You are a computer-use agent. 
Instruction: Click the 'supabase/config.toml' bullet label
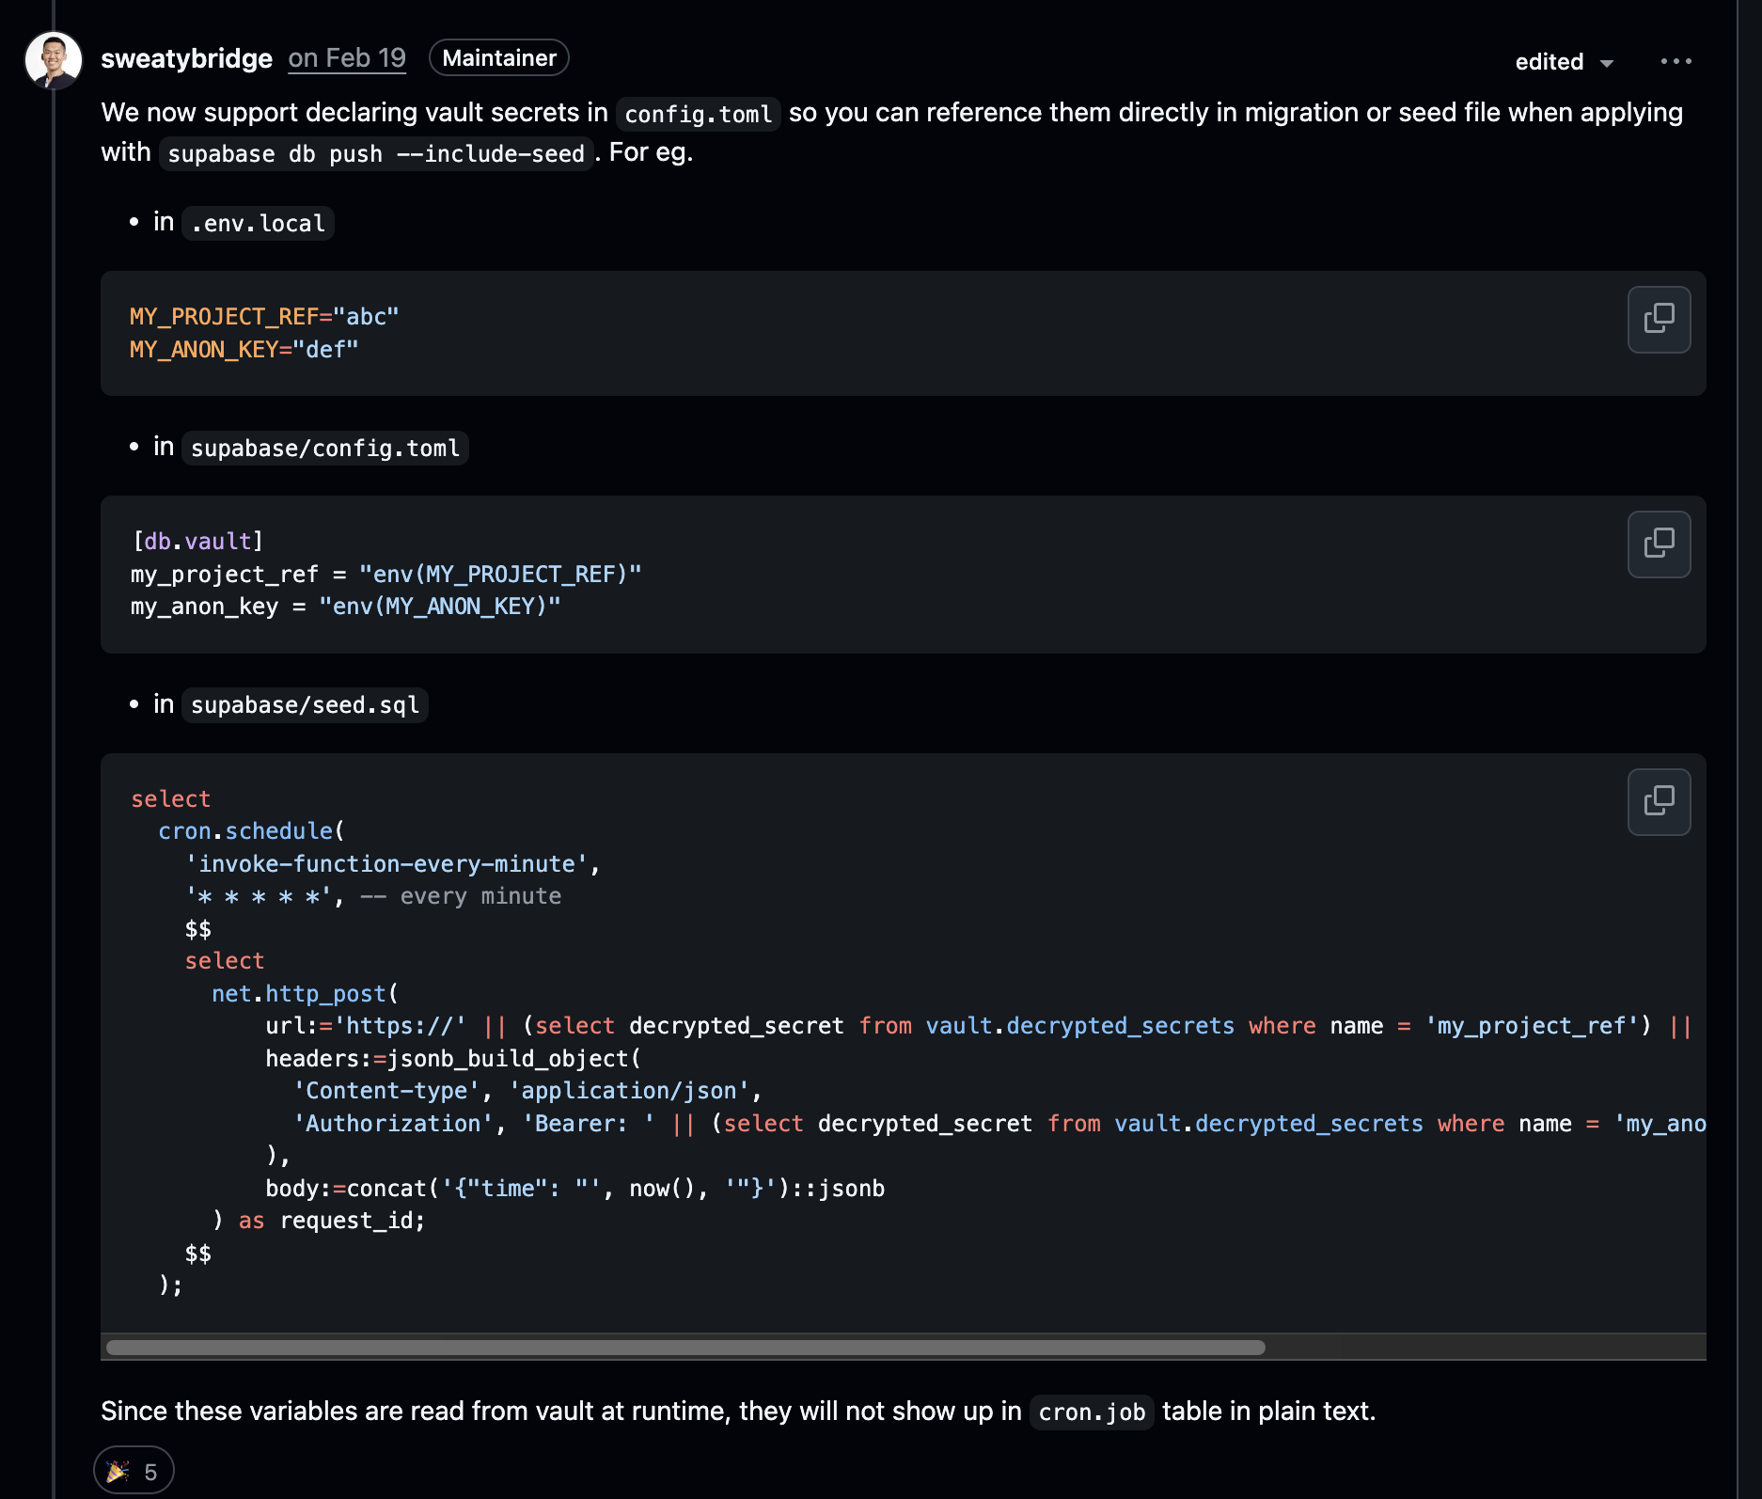[x=324, y=448]
